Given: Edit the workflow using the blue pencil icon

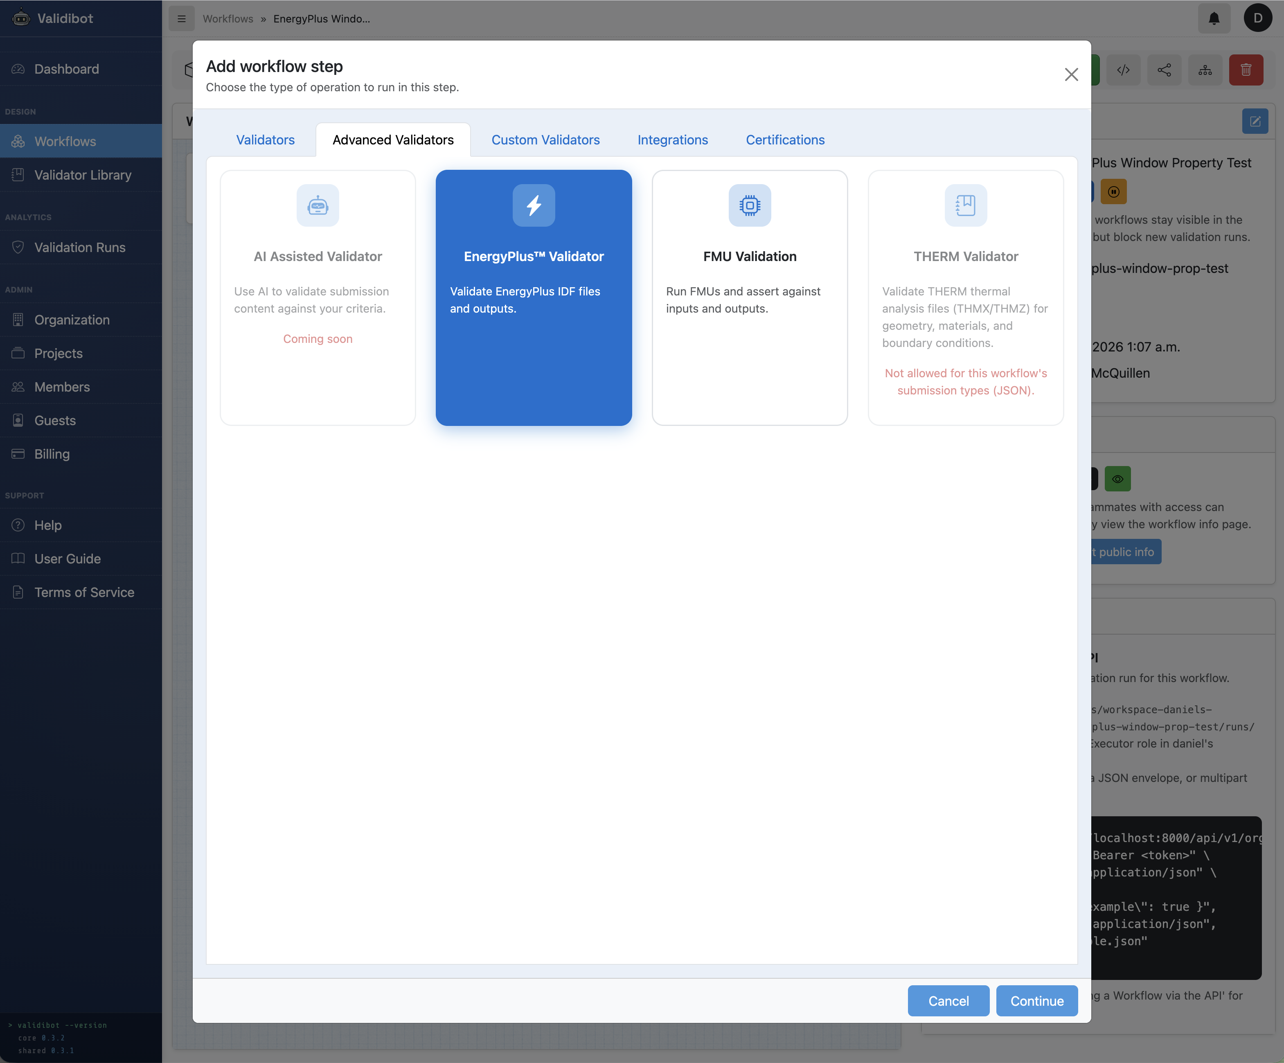Looking at the screenshot, I should click(x=1256, y=121).
